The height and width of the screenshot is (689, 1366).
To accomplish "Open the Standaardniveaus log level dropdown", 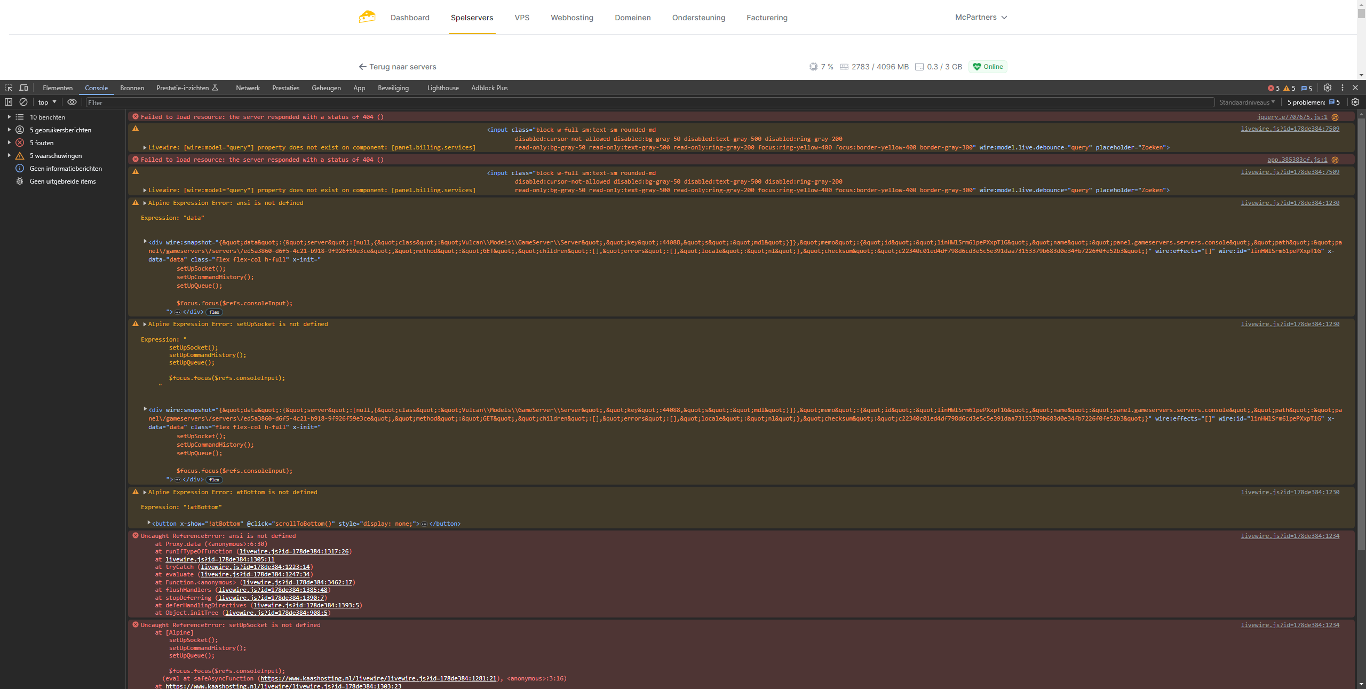I will [x=1247, y=102].
